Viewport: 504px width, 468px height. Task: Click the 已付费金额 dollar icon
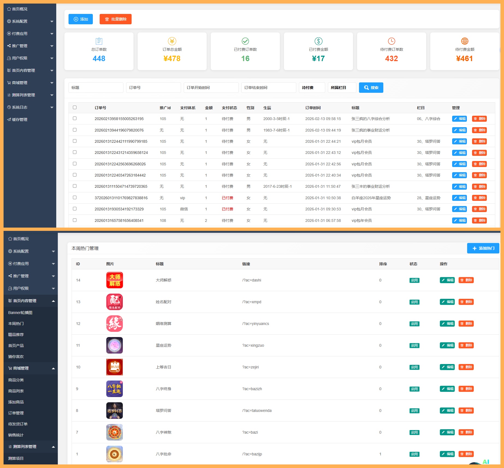(x=318, y=41)
